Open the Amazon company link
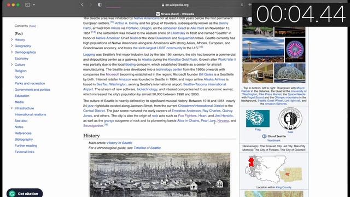Viewport: 350px width, 197px height. pos(125,79)
